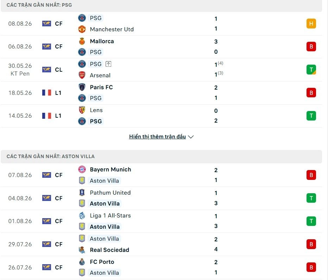The height and width of the screenshot is (280, 328).
Task: Click the Bayern Munich crest icon
Action: point(82,169)
